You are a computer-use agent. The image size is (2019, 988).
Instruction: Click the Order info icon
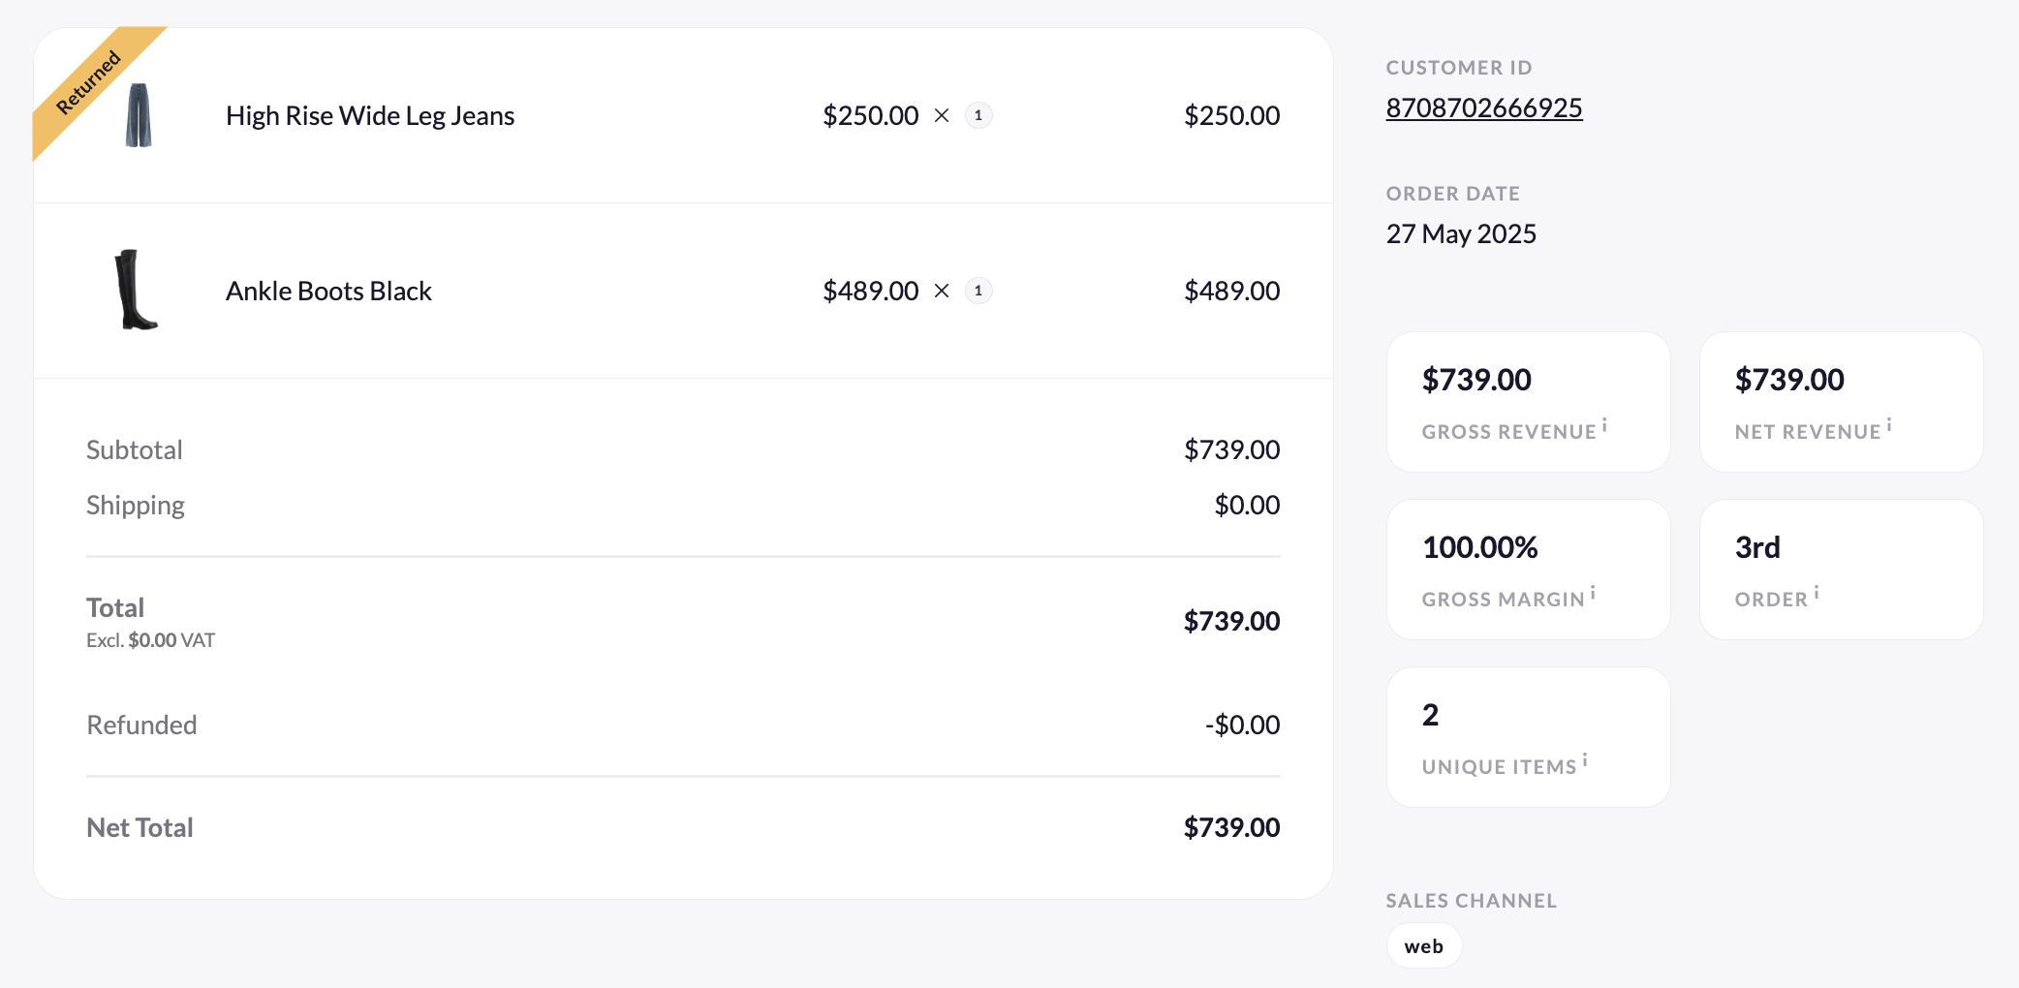[1817, 593]
